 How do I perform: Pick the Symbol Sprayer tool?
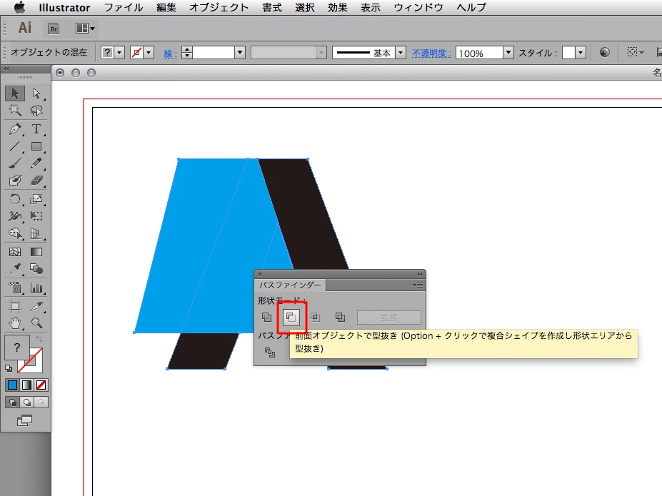pos(15,288)
